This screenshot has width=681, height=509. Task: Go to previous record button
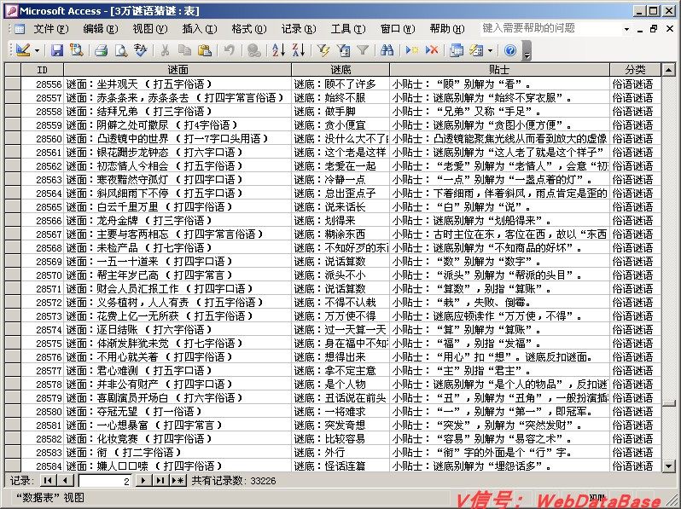click(x=65, y=480)
